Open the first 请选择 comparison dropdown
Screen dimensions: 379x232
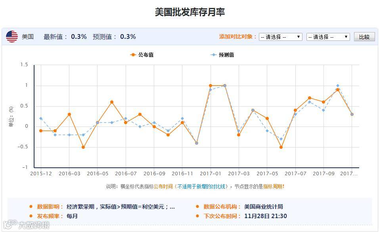[280, 37]
